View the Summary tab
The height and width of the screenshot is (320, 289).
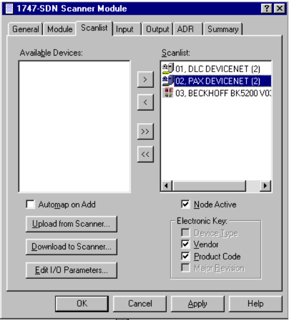pyautogui.click(x=223, y=29)
